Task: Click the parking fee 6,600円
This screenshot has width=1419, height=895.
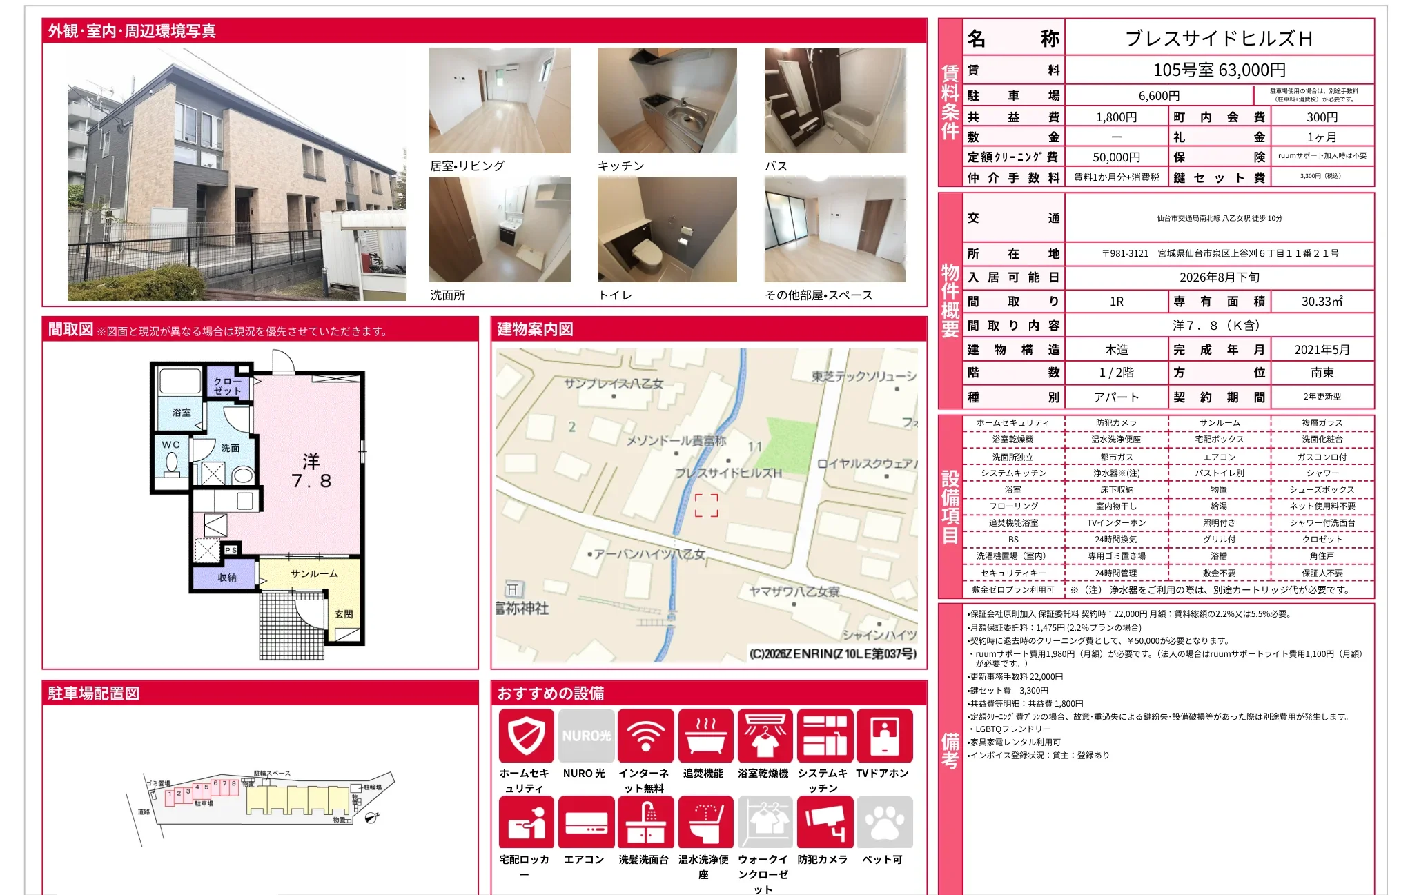Action: click(x=1159, y=96)
